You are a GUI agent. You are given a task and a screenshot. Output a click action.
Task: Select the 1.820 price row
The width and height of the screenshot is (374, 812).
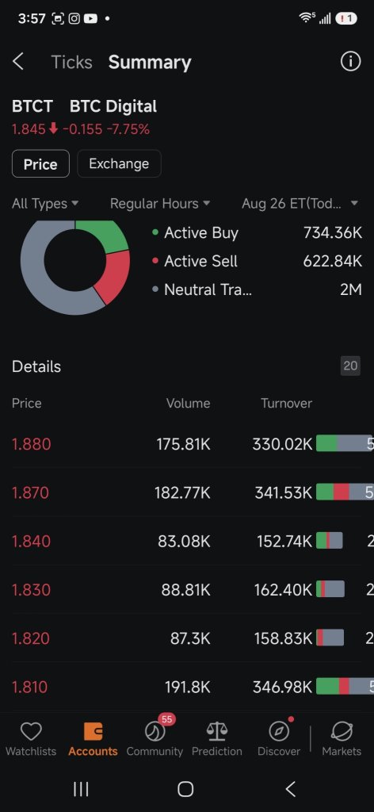pos(187,638)
